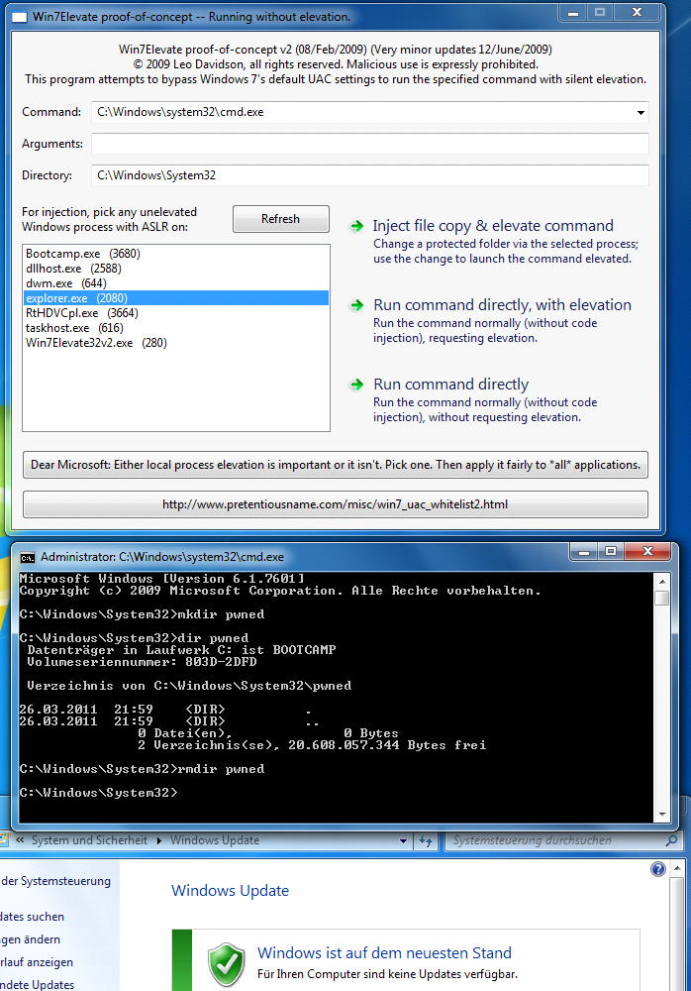This screenshot has height=991, width=691.
Task: Click the address bar refresh icon in Control Panel
Action: 428,840
